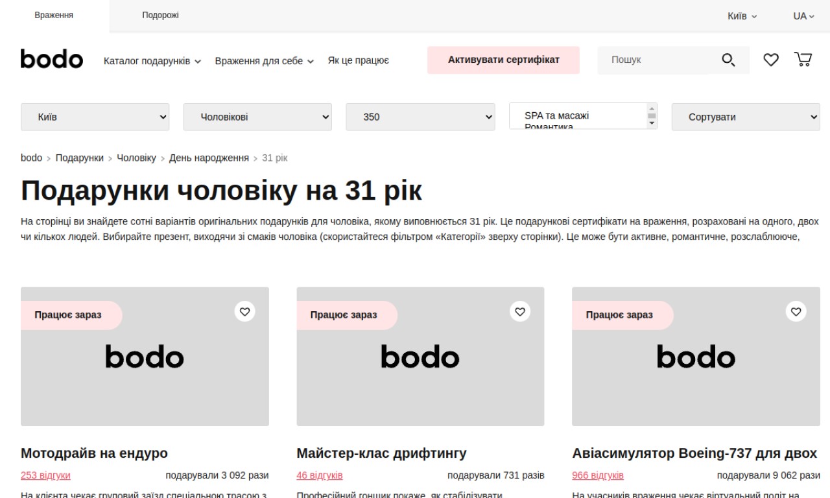View 253 відгуки reviews link
The image size is (830, 498).
pyautogui.click(x=45, y=475)
